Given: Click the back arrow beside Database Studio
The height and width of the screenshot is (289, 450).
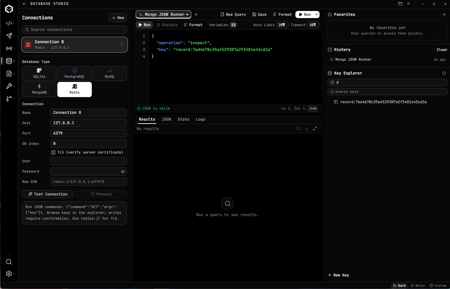Looking at the screenshot, I should [x=24, y=4].
